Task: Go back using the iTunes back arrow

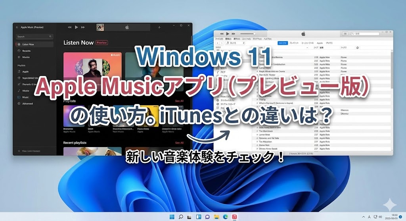Action: [x=218, y=43]
